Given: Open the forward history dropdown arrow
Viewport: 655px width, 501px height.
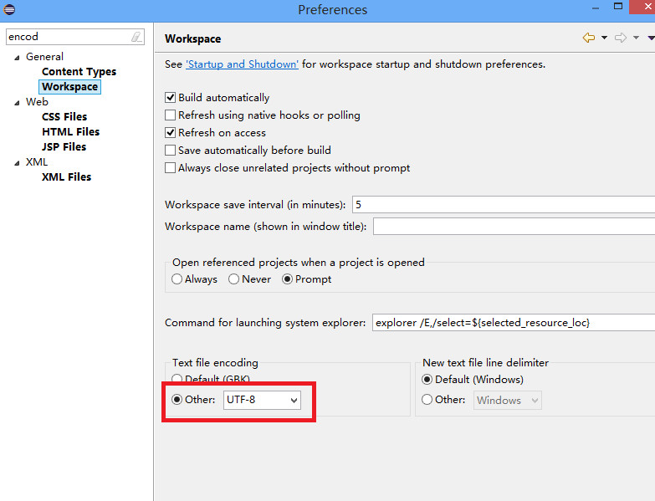Looking at the screenshot, I should (x=636, y=38).
